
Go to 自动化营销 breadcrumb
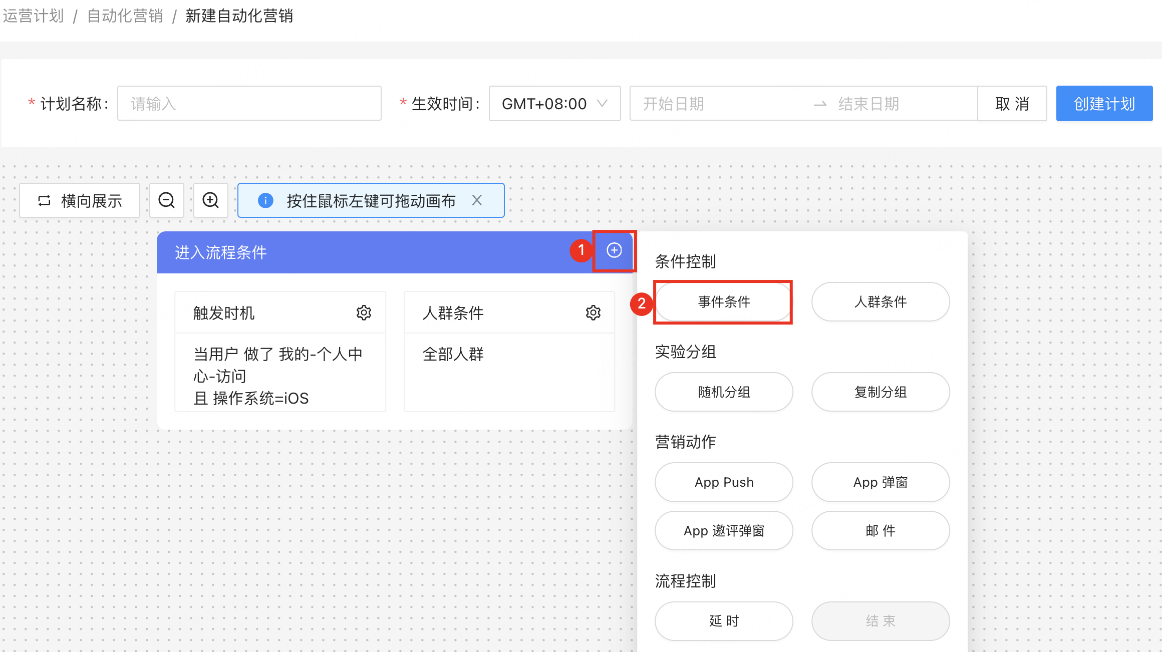point(125,16)
